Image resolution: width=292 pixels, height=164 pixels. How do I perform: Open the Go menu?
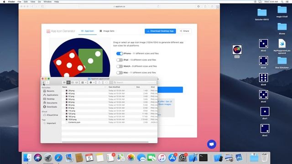point(39,2)
